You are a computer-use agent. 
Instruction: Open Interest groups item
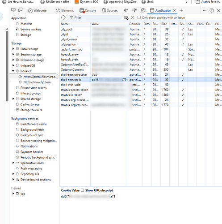30,93
